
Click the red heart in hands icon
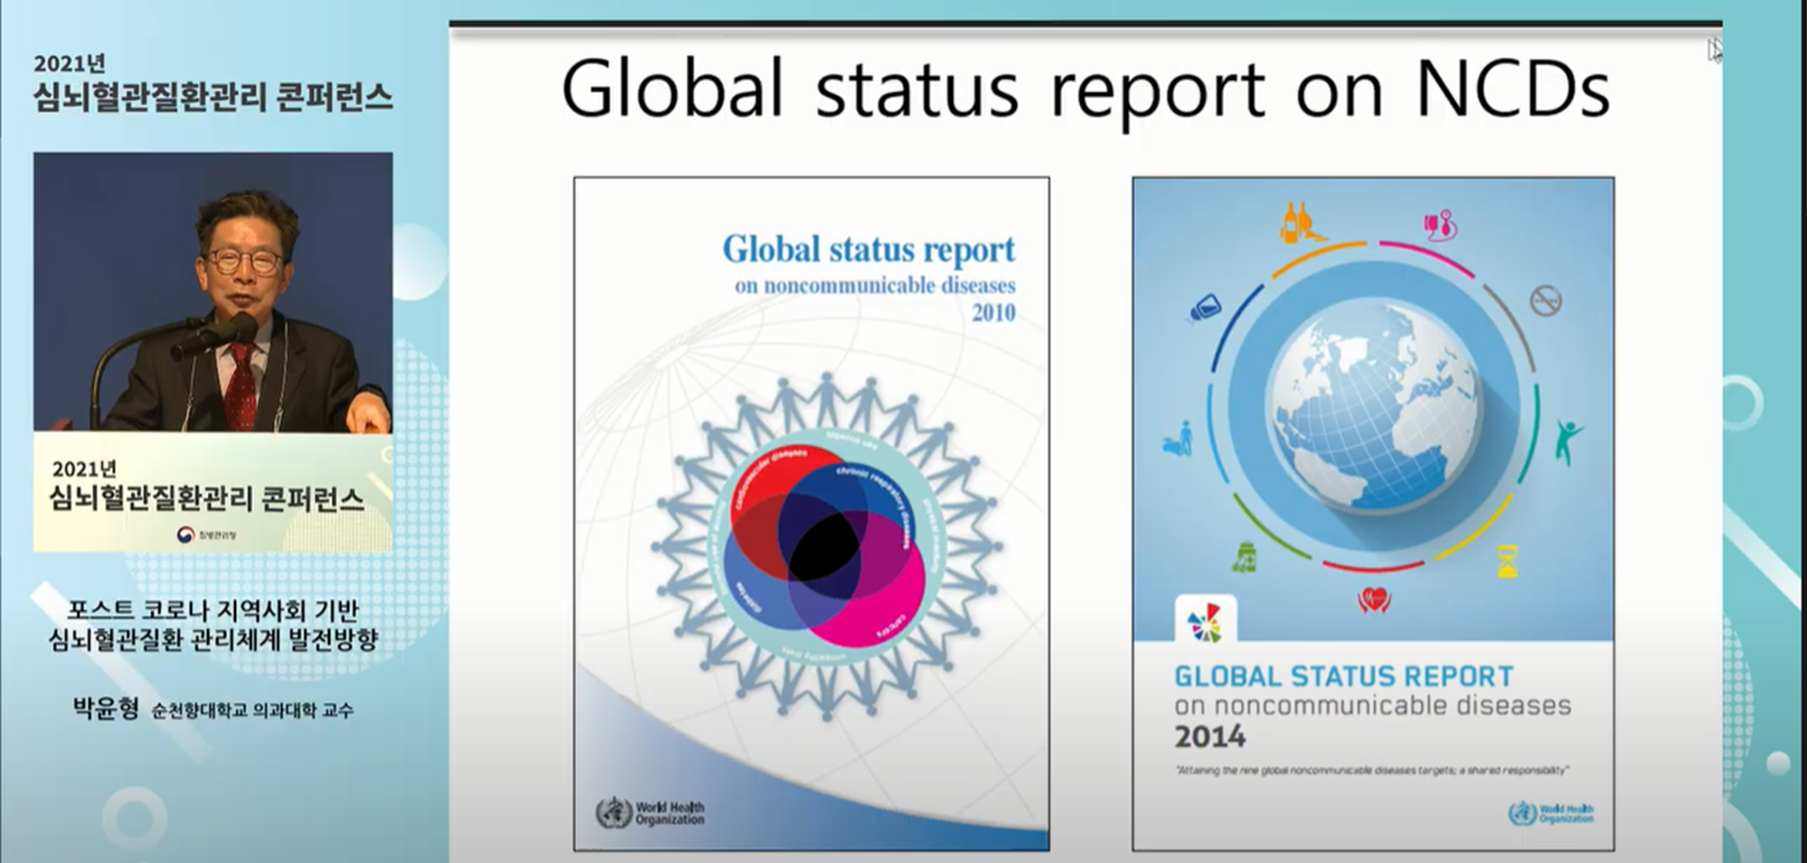point(1374,600)
